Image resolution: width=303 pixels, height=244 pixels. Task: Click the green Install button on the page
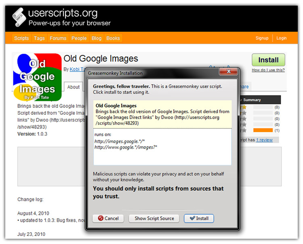click(268, 60)
